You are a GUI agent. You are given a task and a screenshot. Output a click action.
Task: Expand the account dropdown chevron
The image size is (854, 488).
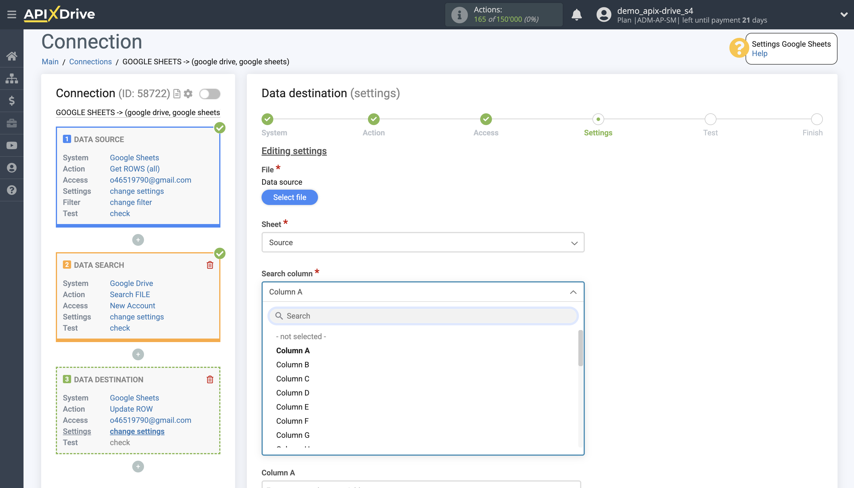click(844, 15)
